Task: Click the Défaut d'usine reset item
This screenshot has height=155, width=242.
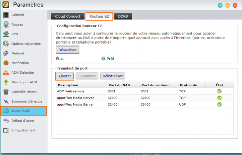Action: pyautogui.click(x=23, y=120)
